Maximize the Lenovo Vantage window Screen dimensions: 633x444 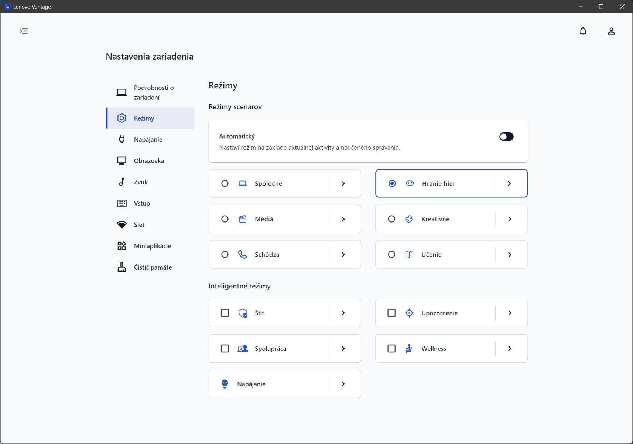coord(601,7)
